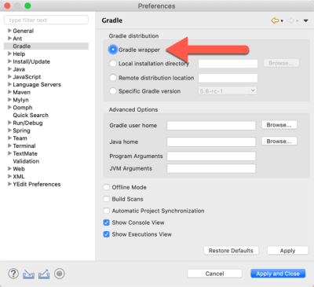Expand the Maven tree node
Viewport: 314px width, 287px height.
tap(9, 92)
